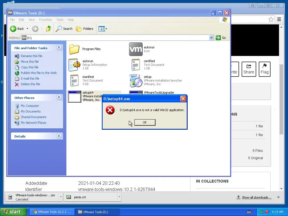
Task: Open the Favorites menu
Action: (x=45, y=20)
